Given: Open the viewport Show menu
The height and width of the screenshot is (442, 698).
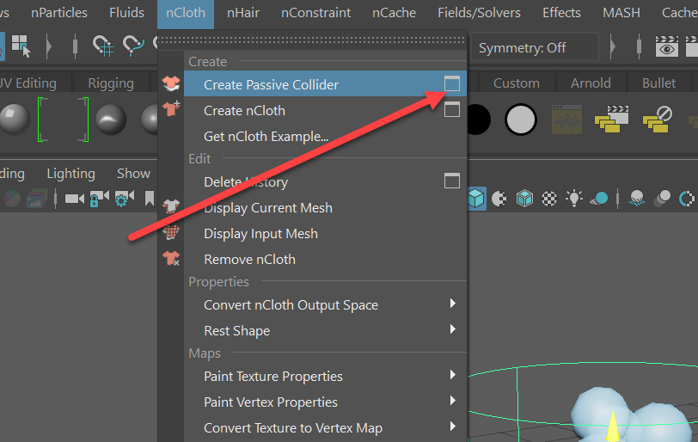Looking at the screenshot, I should pos(133,173).
